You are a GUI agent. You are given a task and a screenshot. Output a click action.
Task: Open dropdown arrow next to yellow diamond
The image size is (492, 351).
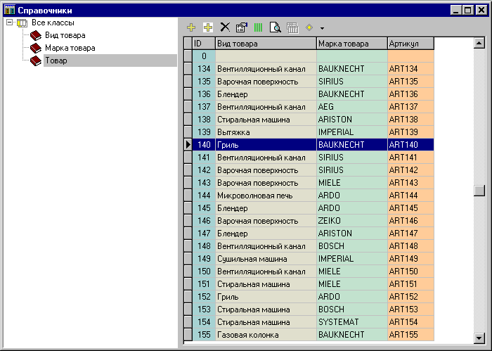tap(322, 28)
